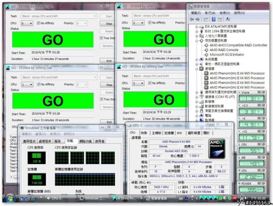
Task: Click forward arrow in Device Manager toolbar
Action: [197, 19]
